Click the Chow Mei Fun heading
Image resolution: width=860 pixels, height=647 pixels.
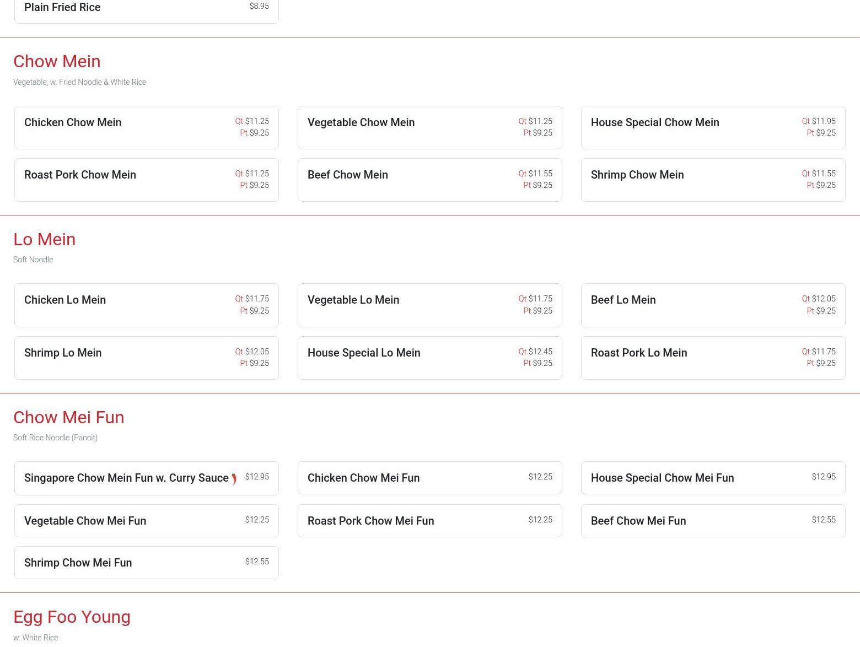tap(69, 417)
